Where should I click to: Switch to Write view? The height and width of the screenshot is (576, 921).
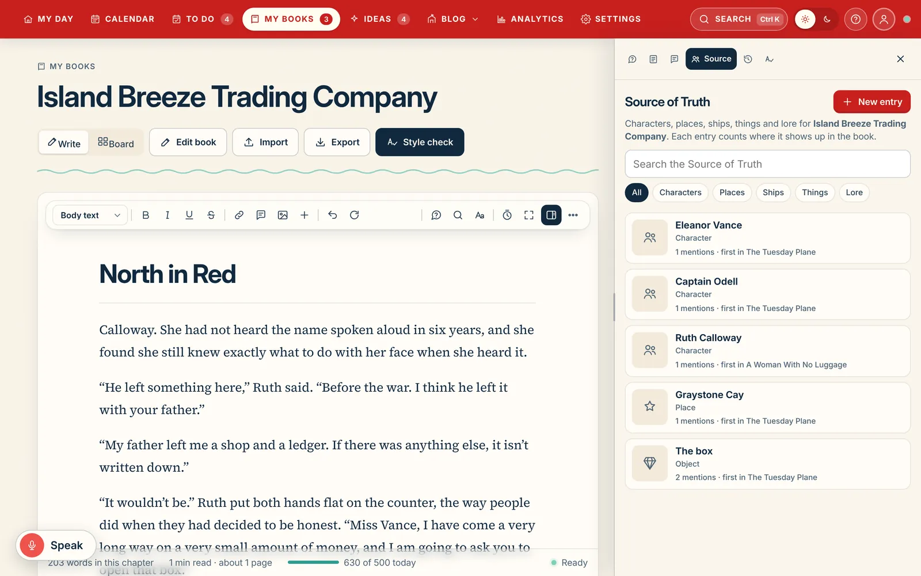[x=64, y=142]
